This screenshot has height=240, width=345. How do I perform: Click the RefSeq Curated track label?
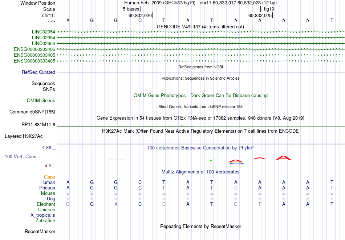(38, 72)
